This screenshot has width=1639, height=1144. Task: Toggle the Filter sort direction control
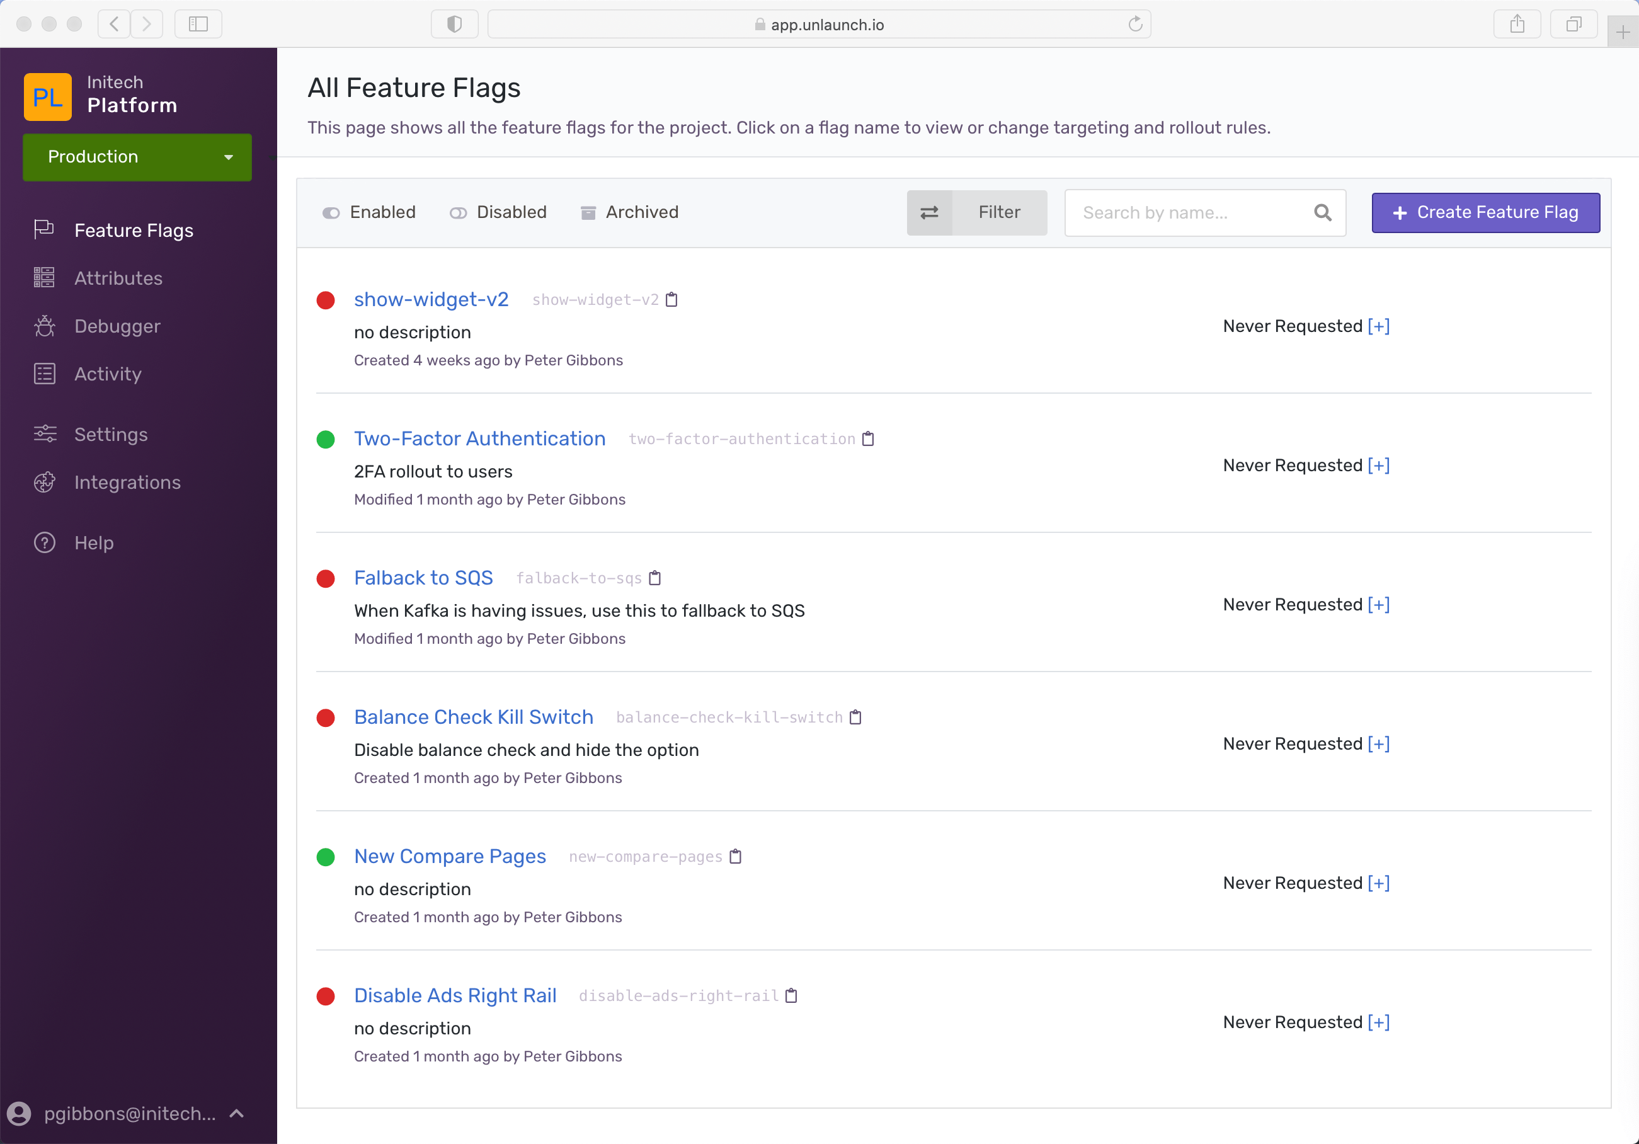point(930,212)
